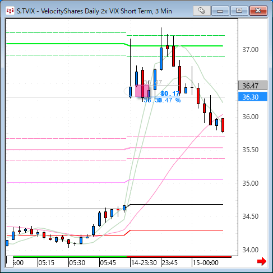Click the blue 36.30 price label

[253, 97]
